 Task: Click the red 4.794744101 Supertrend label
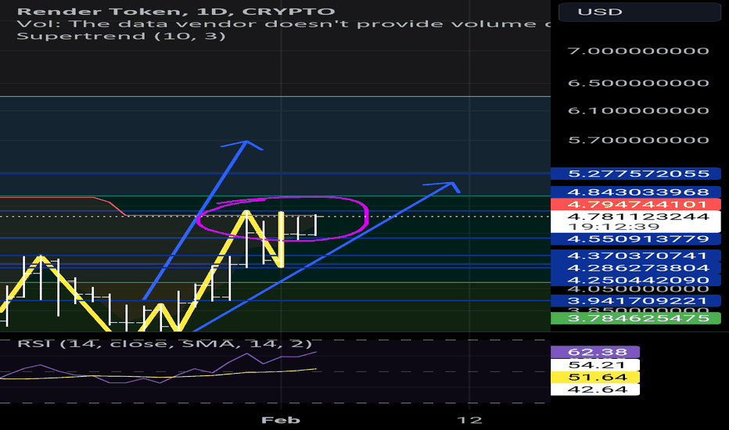[x=636, y=204]
